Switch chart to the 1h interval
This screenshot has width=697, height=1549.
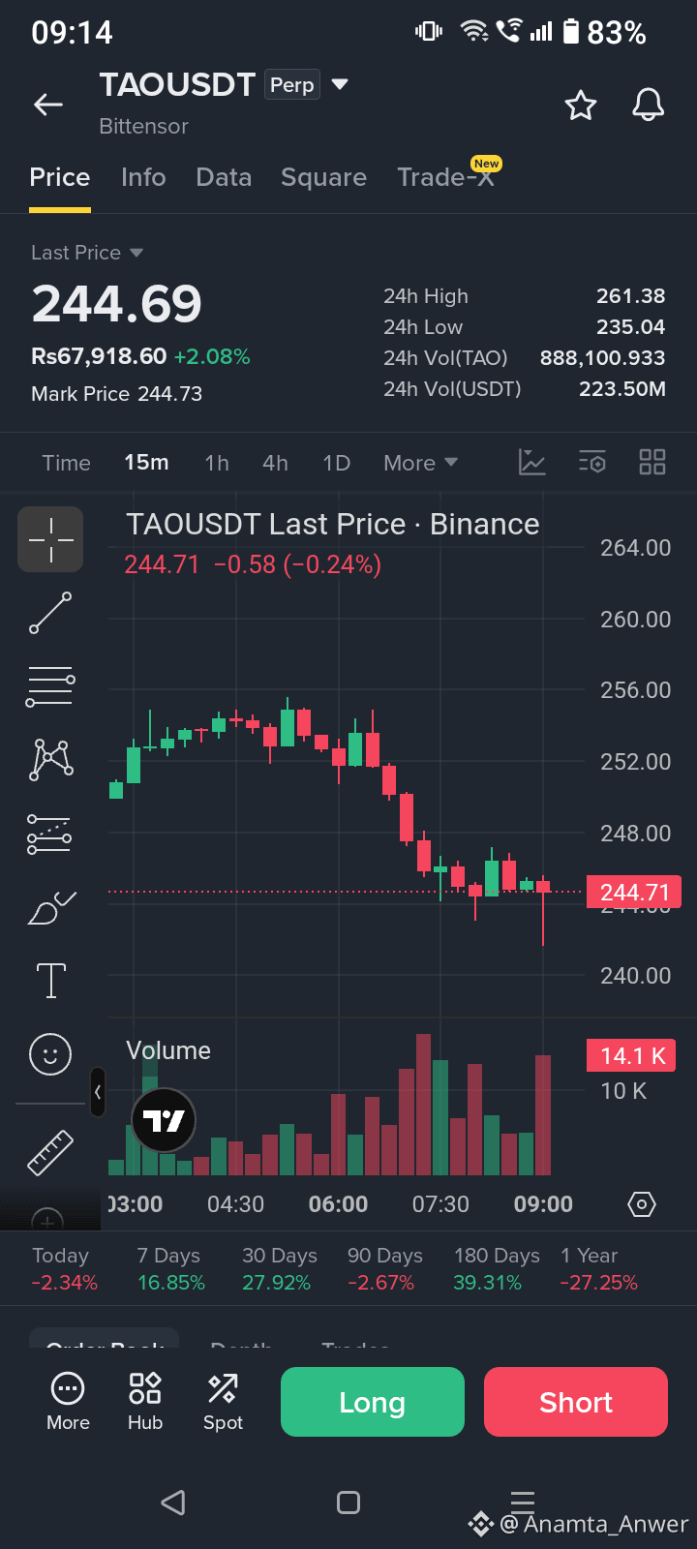pyautogui.click(x=217, y=463)
